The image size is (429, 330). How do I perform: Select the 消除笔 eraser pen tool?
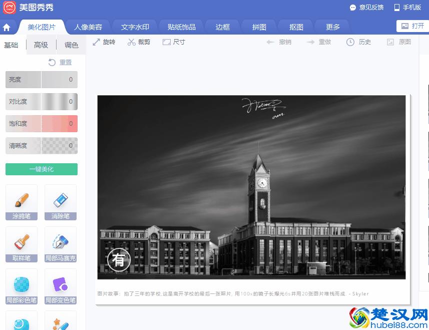point(60,202)
